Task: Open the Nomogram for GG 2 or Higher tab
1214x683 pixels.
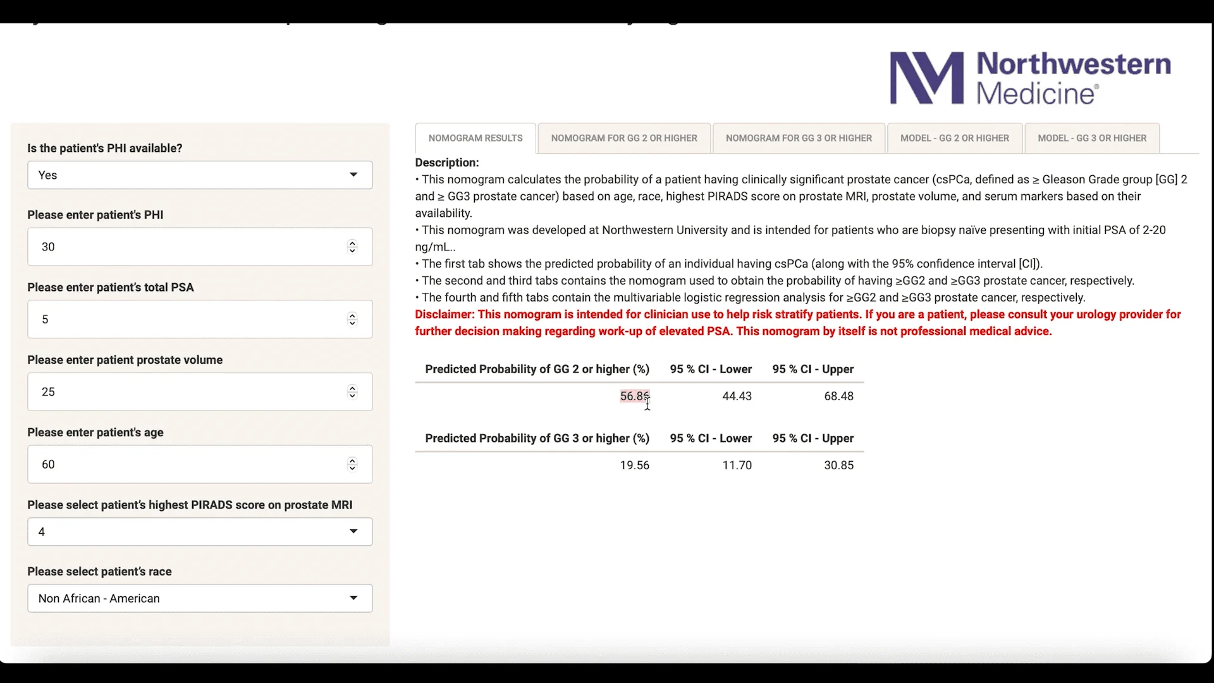Action: 624,138
